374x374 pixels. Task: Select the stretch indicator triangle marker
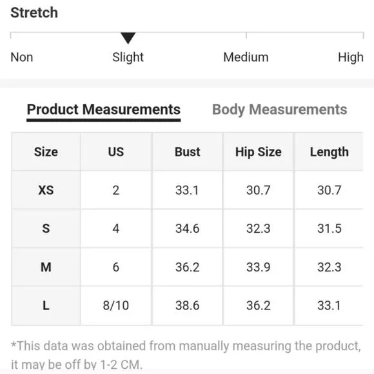click(128, 38)
